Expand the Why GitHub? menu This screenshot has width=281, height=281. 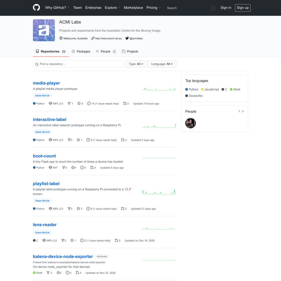pos(57,8)
